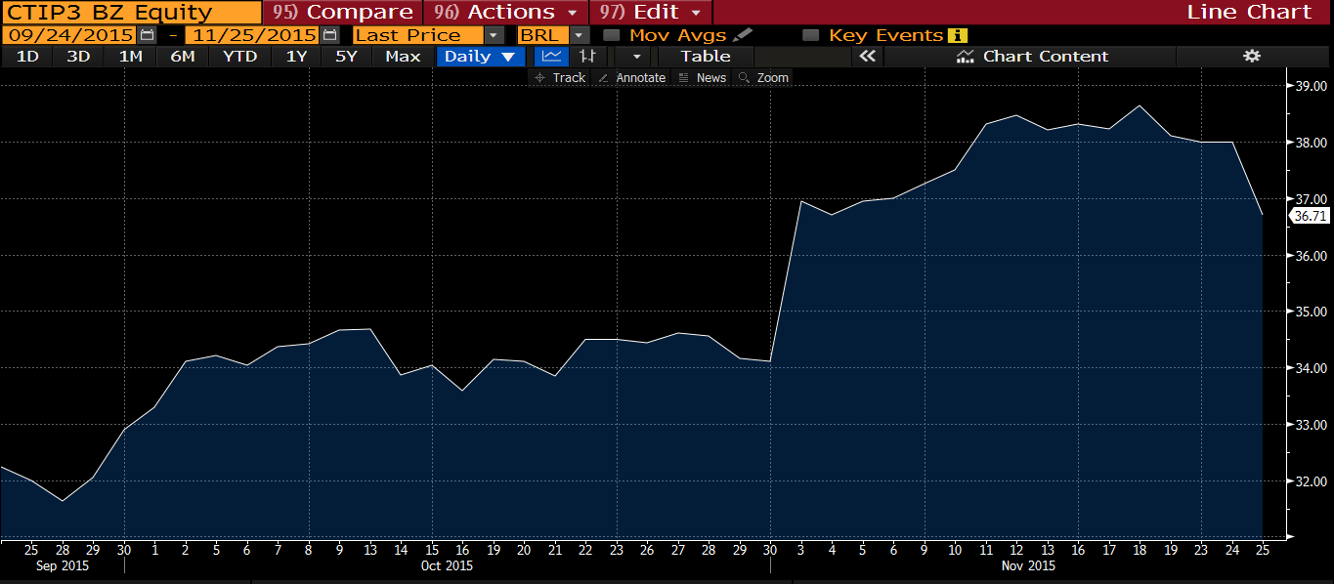Collapse panel with double chevron icon

click(866, 56)
